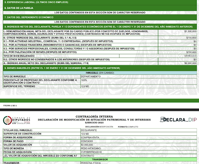The image size is (199, 164).
Task: Select header '8. INGRESOS NETOS DEL DECLARANTE'
Action: pos(99,27)
